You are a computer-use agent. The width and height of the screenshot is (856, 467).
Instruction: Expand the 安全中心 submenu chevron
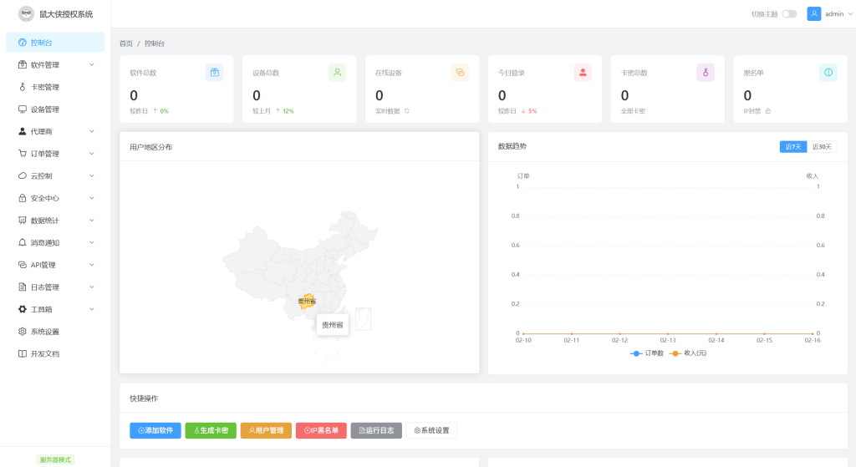point(92,198)
